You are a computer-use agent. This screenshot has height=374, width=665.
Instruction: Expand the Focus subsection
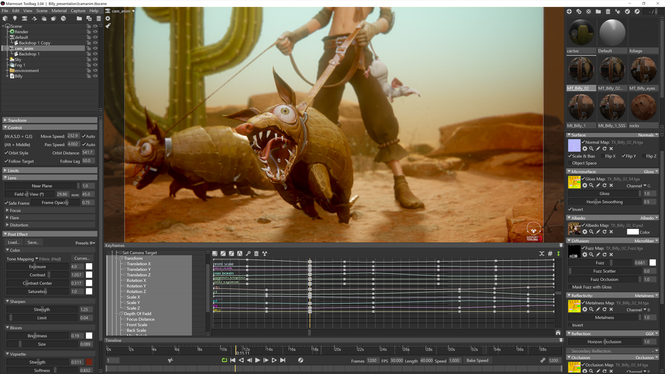click(50, 210)
